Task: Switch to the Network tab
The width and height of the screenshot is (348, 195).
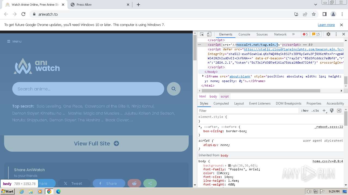Action: (x=280, y=34)
